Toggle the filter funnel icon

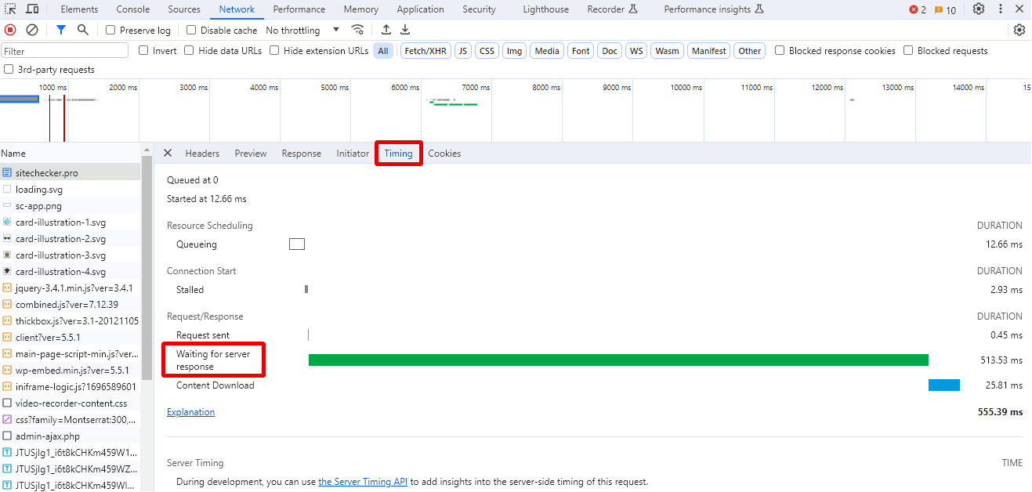tap(61, 30)
